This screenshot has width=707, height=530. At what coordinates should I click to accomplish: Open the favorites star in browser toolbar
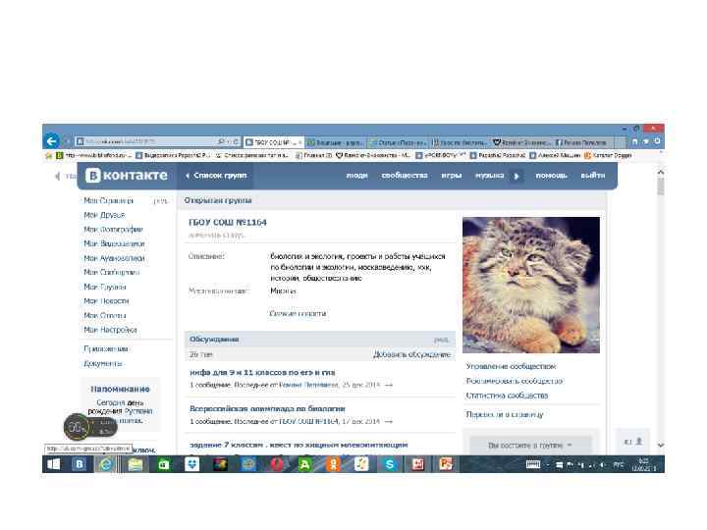pyautogui.click(x=646, y=141)
